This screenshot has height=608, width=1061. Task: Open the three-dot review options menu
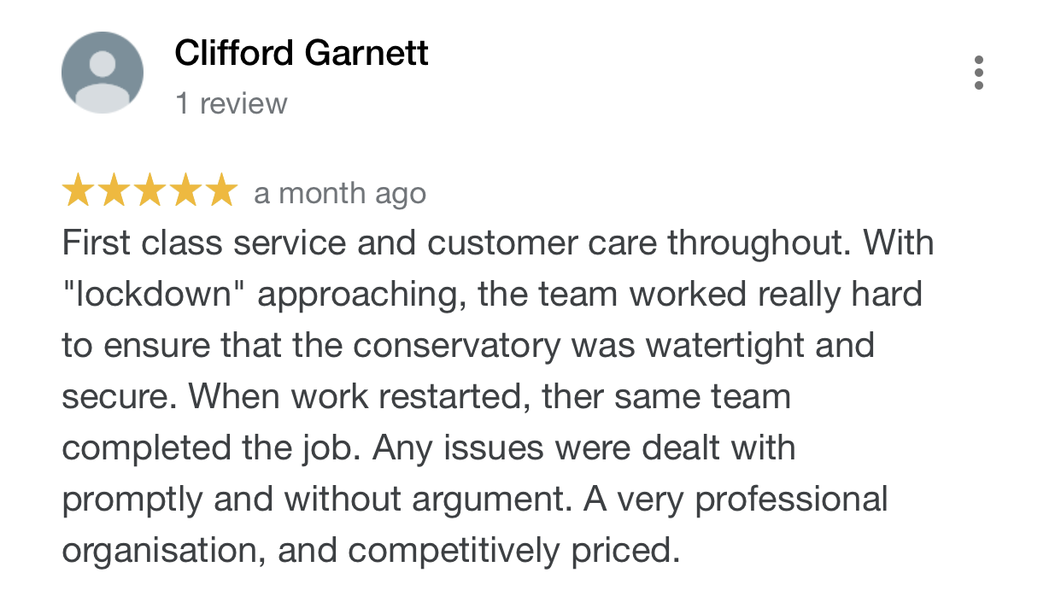[x=979, y=73]
